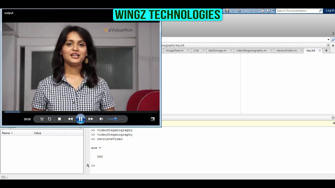Click the key.txt file path text
Screen dimensions: 335x188
(x=173, y=45)
